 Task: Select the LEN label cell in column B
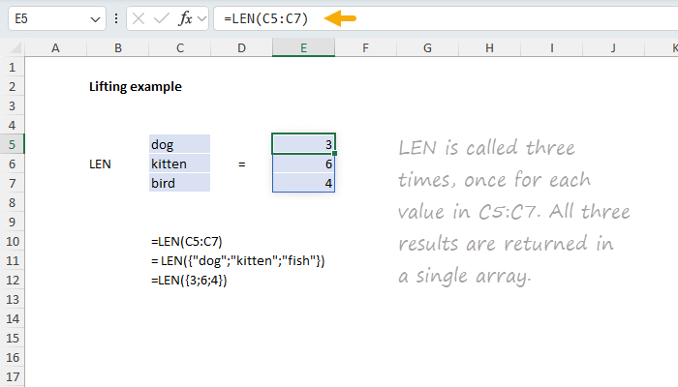click(117, 164)
